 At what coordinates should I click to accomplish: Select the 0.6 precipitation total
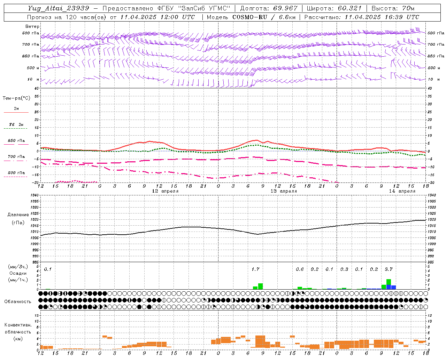(300, 269)
